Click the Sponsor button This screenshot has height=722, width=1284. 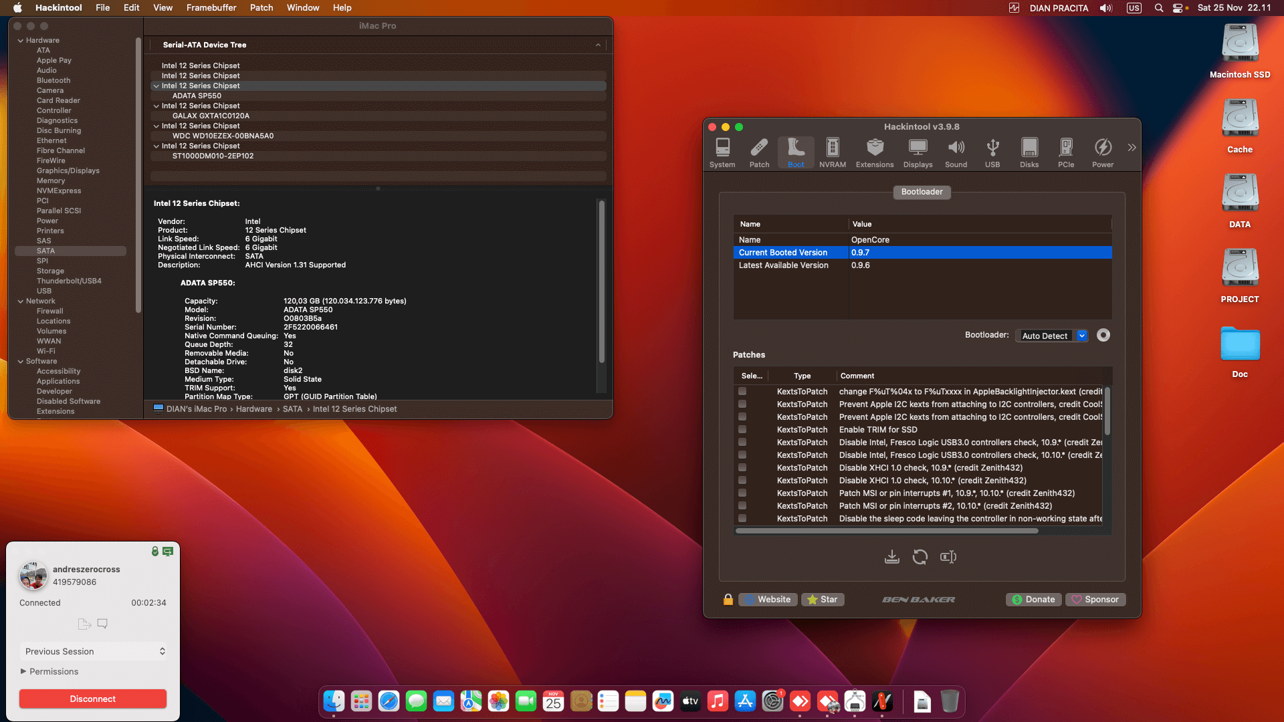pyautogui.click(x=1095, y=600)
